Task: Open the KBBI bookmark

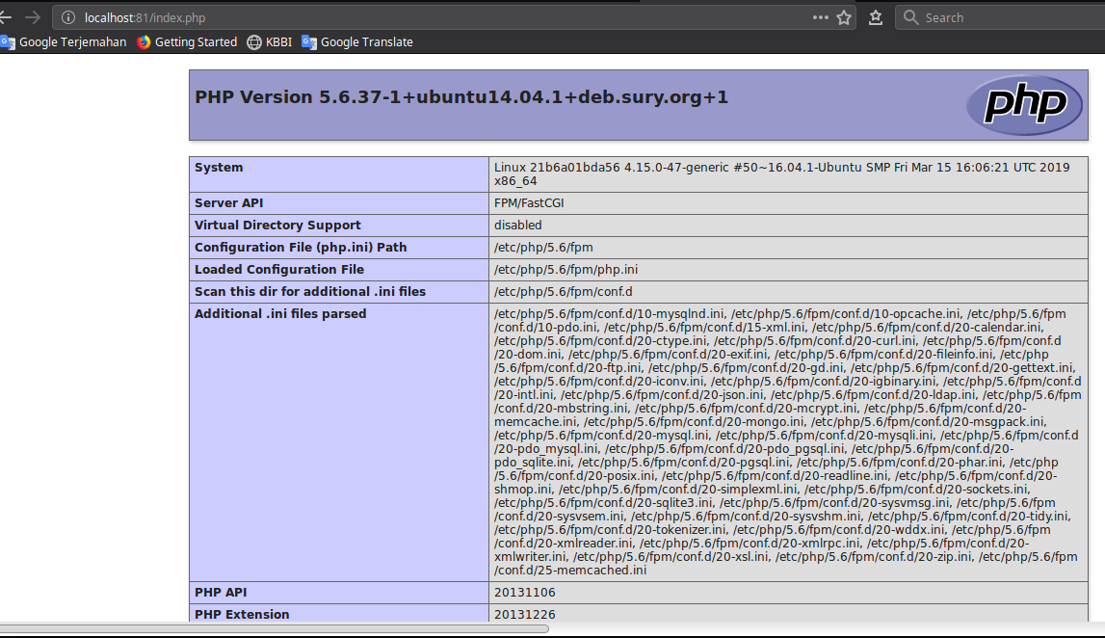Action: point(270,41)
